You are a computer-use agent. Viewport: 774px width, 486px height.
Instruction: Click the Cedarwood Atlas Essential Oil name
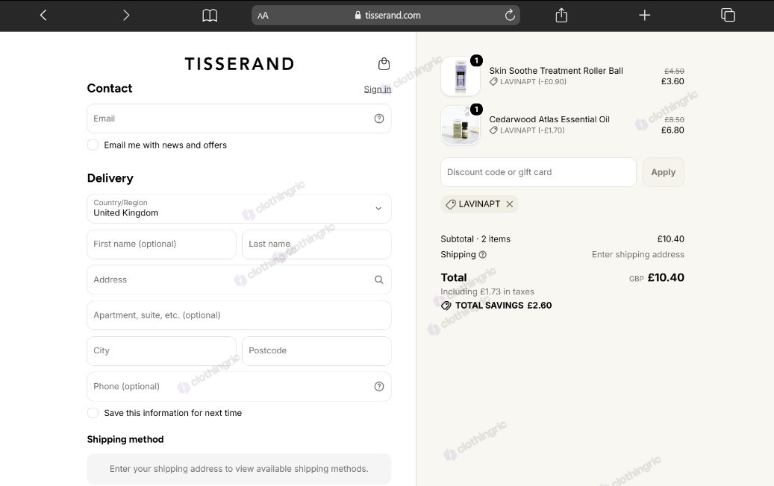pos(549,119)
